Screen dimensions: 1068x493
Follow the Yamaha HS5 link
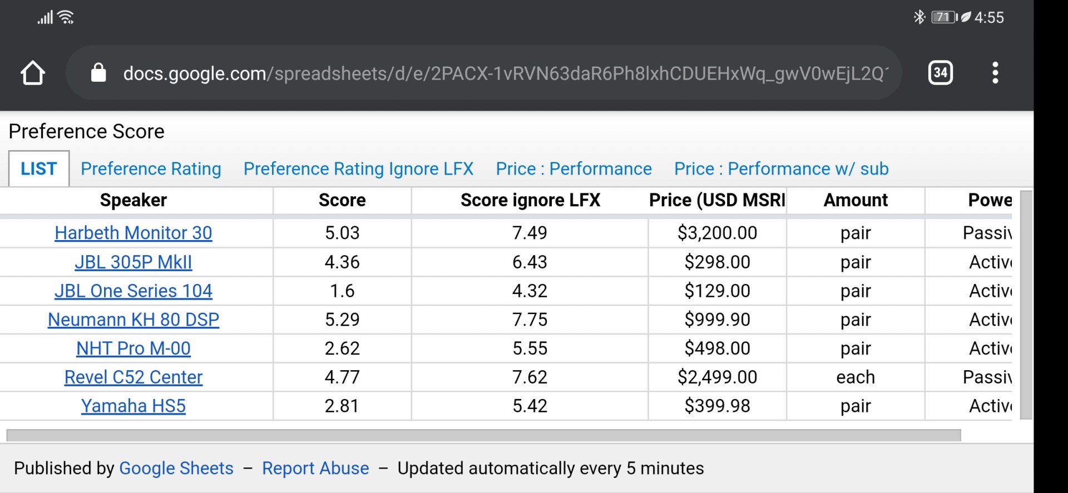(x=133, y=406)
